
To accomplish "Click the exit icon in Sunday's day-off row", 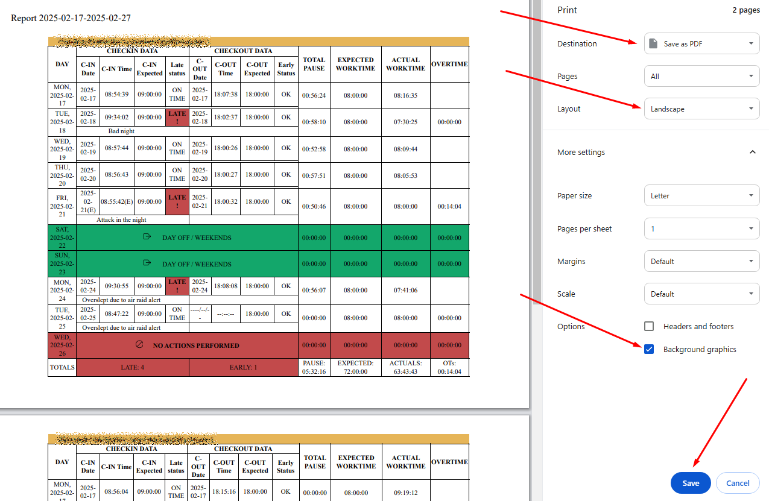I will coord(147,263).
